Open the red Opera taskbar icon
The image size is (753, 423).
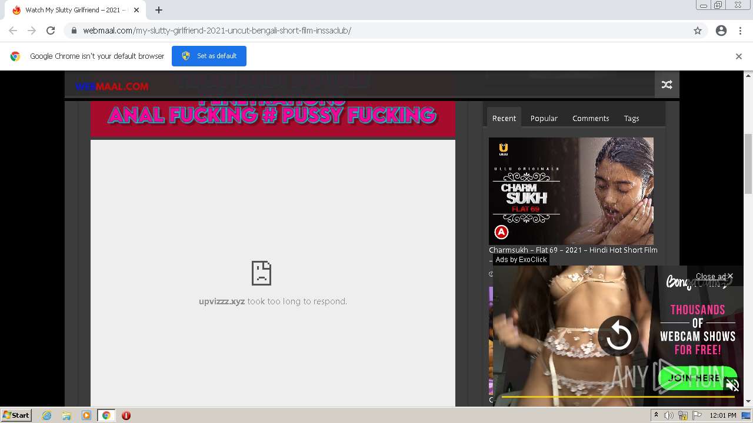pos(126,415)
